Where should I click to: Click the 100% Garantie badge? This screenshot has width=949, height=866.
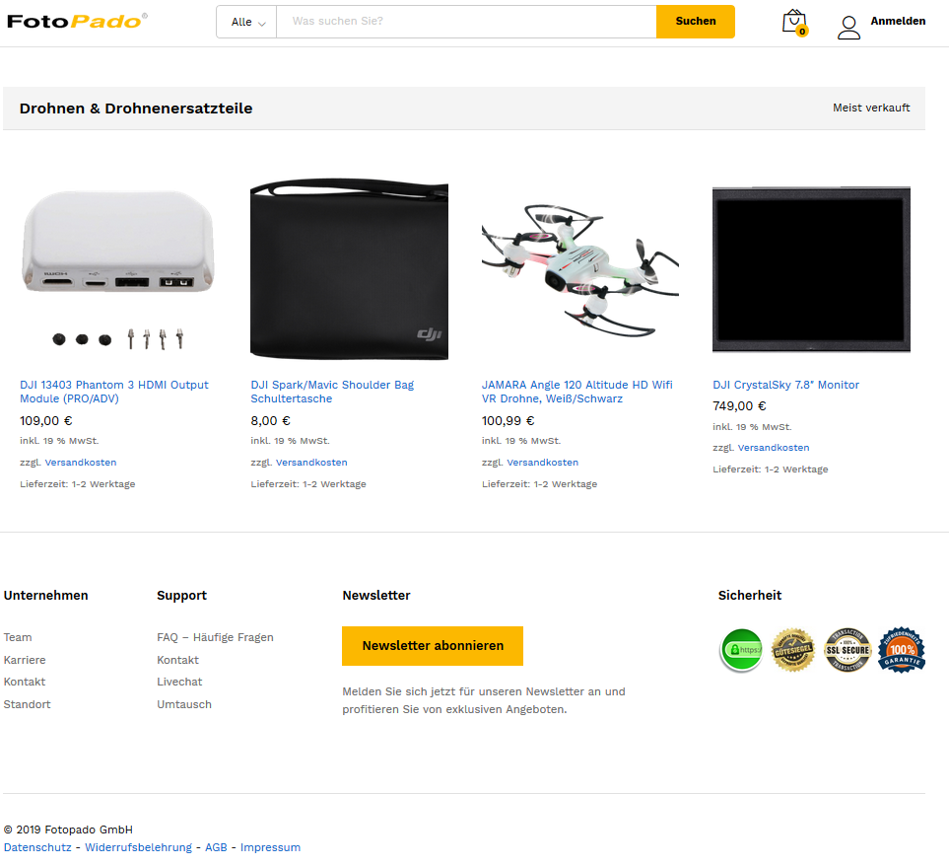[x=902, y=650]
